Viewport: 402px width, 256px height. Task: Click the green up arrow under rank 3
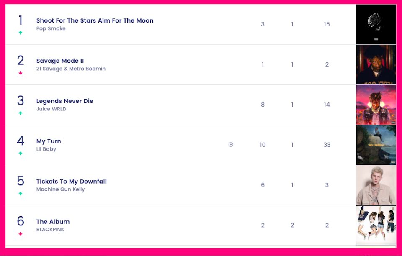click(21, 113)
